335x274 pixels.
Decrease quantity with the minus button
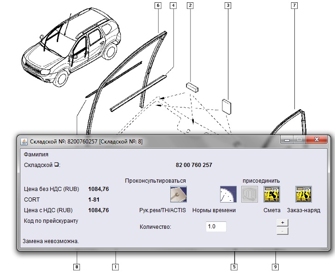tap(282, 231)
